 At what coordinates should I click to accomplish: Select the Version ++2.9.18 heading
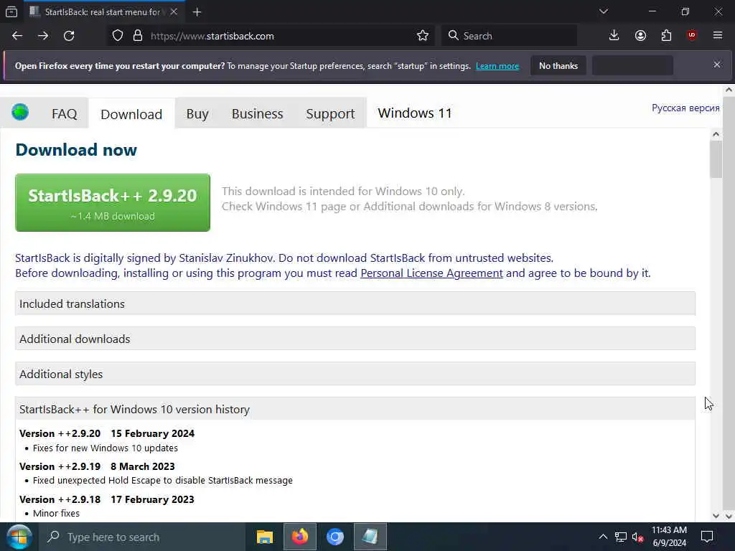tap(107, 499)
